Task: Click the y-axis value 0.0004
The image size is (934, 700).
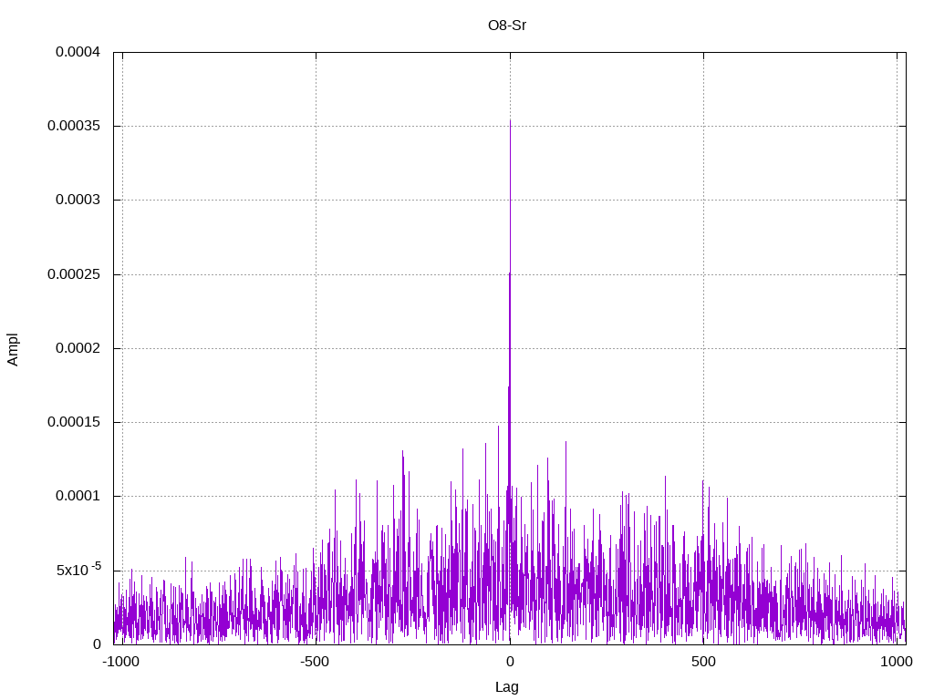Action: (x=78, y=52)
